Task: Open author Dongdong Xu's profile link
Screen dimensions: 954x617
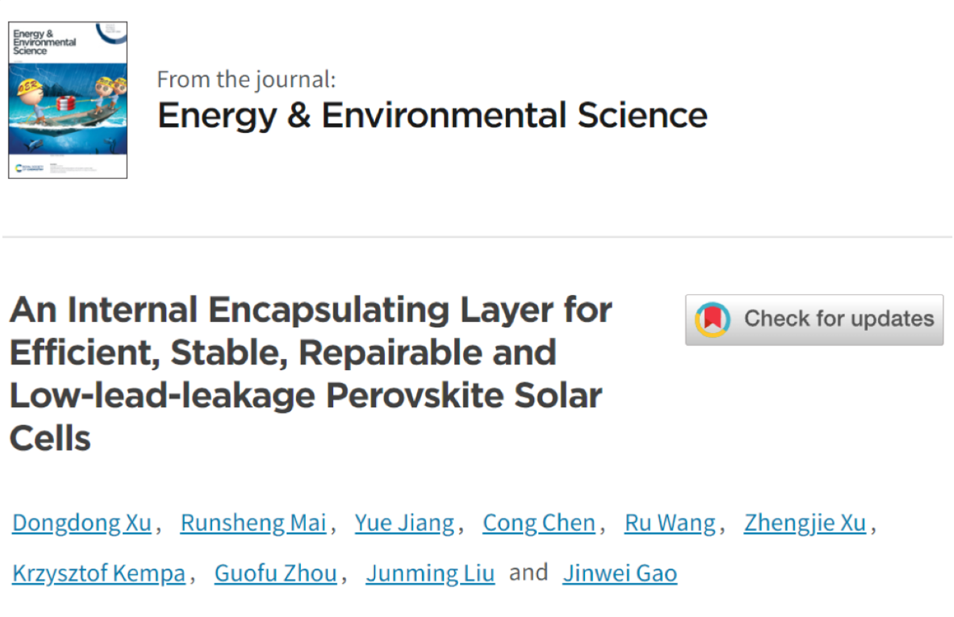Action: tap(82, 523)
